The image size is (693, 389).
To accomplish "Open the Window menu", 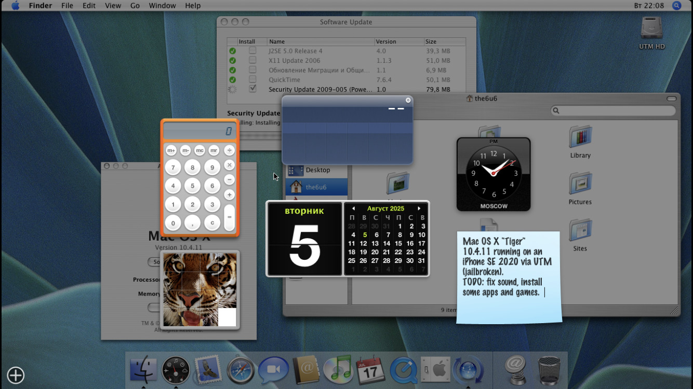I will pyautogui.click(x=162, y=6).
